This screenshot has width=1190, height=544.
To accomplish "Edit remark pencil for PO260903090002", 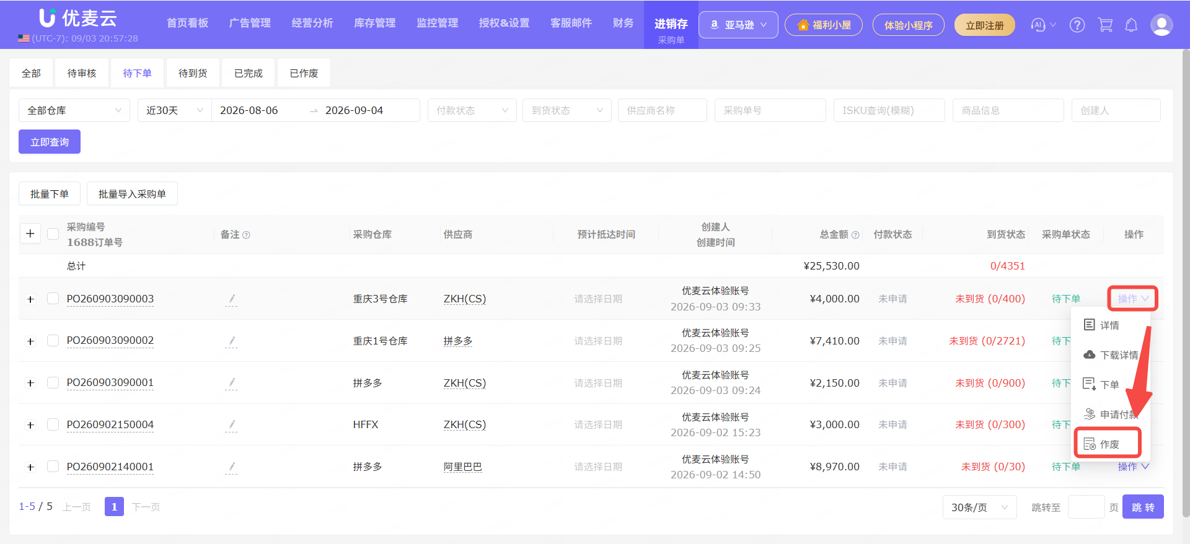I will 231,341.
